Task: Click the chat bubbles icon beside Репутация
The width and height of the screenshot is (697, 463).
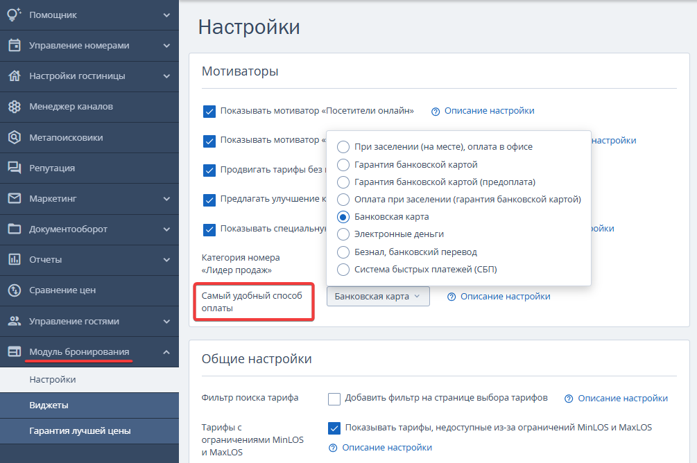Action: [x=15, y=168]
